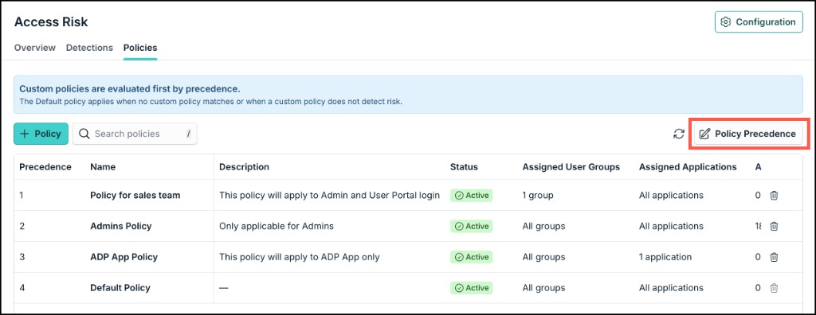
Task: Click the Description column header
Action: tap(244, 167)
